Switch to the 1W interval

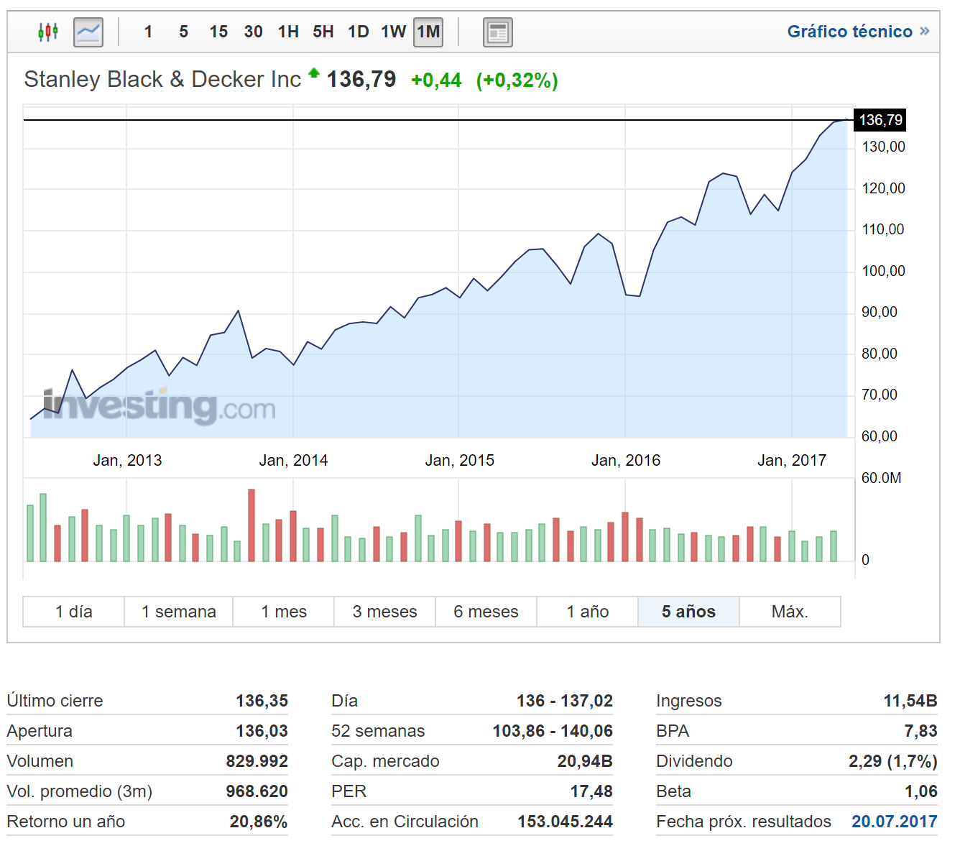tap(393, 32)
